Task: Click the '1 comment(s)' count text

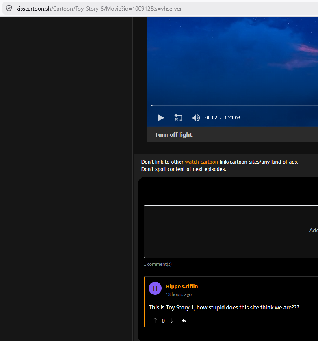Action: (158, 264)
